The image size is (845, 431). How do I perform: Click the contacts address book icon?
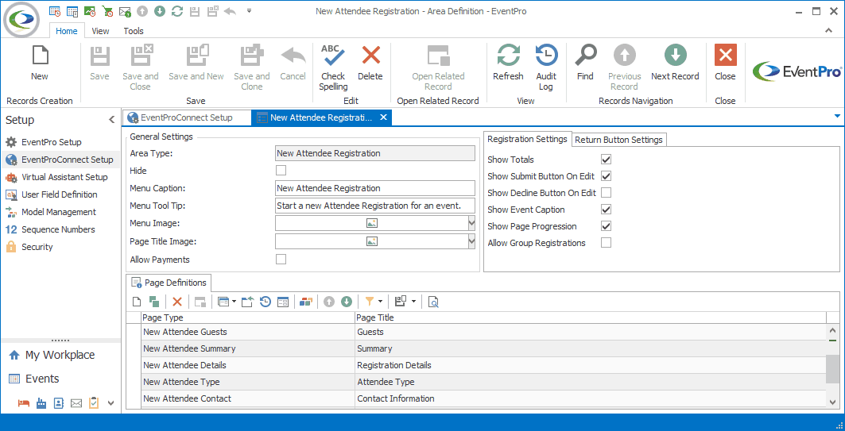point(59,403)
